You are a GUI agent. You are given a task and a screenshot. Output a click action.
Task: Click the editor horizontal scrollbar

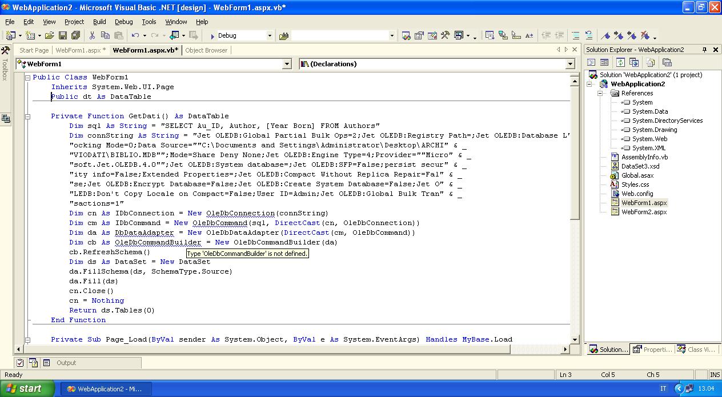(291, 348)
